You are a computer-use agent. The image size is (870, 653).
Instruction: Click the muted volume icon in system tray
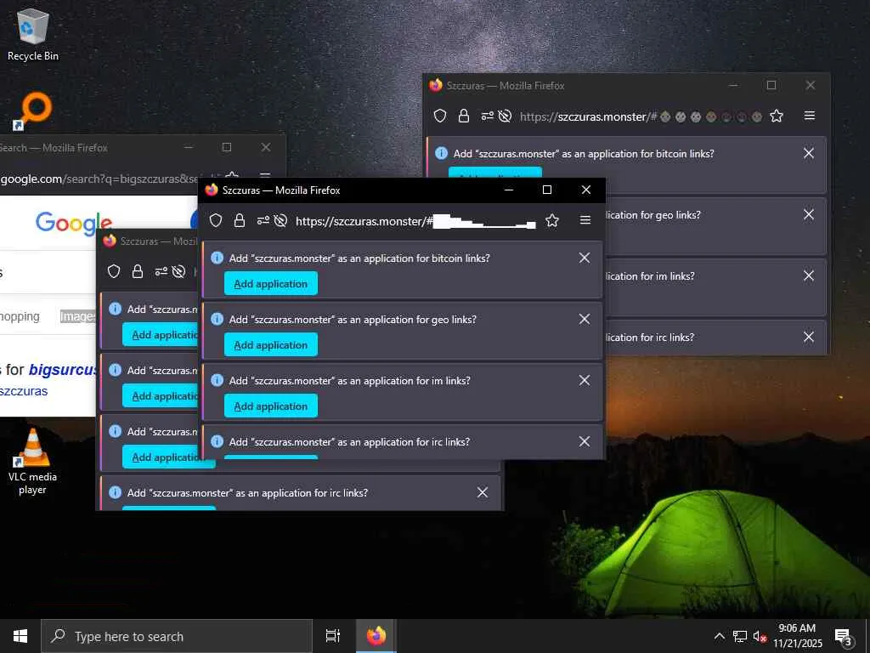coord(760,636)
